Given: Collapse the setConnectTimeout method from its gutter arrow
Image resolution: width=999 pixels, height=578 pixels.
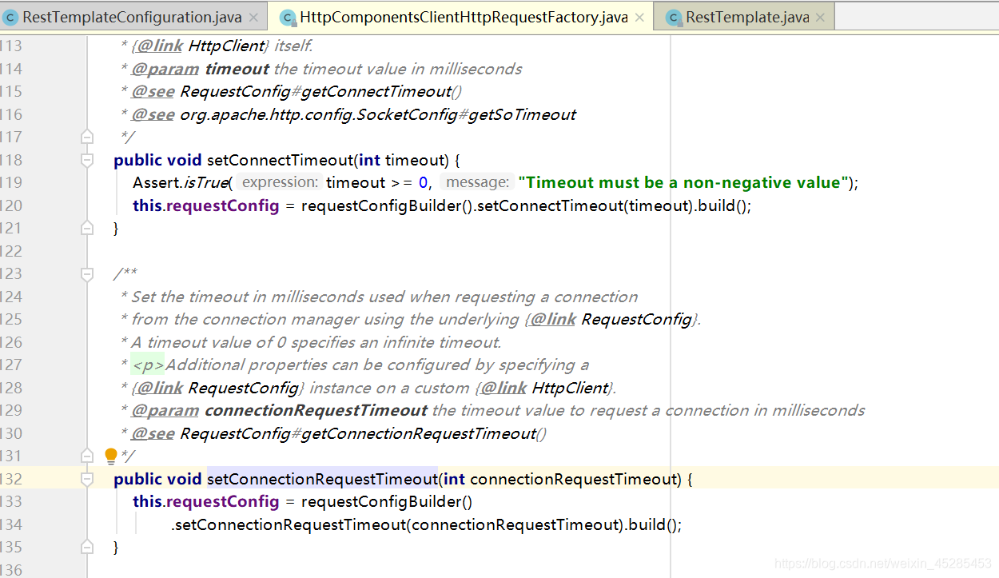Looking at the screenshot, I should (x=86, y=159).
